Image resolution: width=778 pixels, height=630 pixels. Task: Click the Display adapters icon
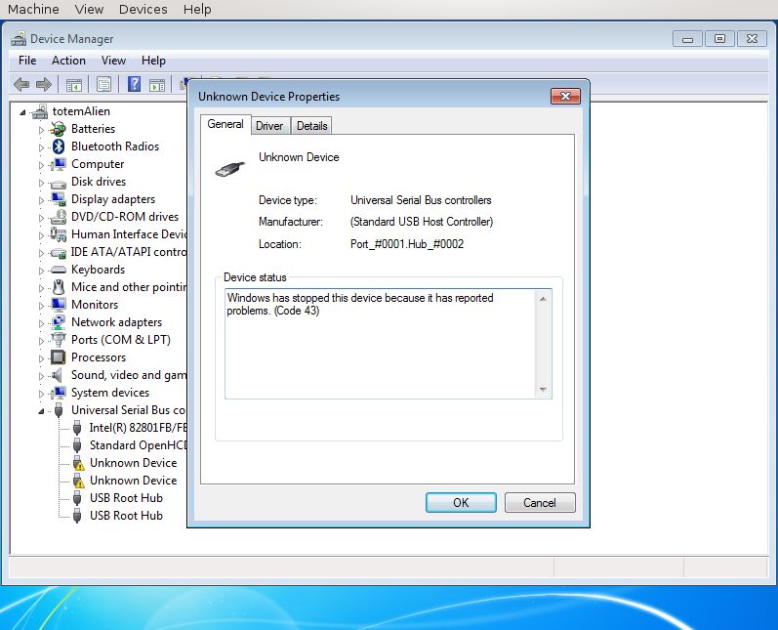point(58,199)
